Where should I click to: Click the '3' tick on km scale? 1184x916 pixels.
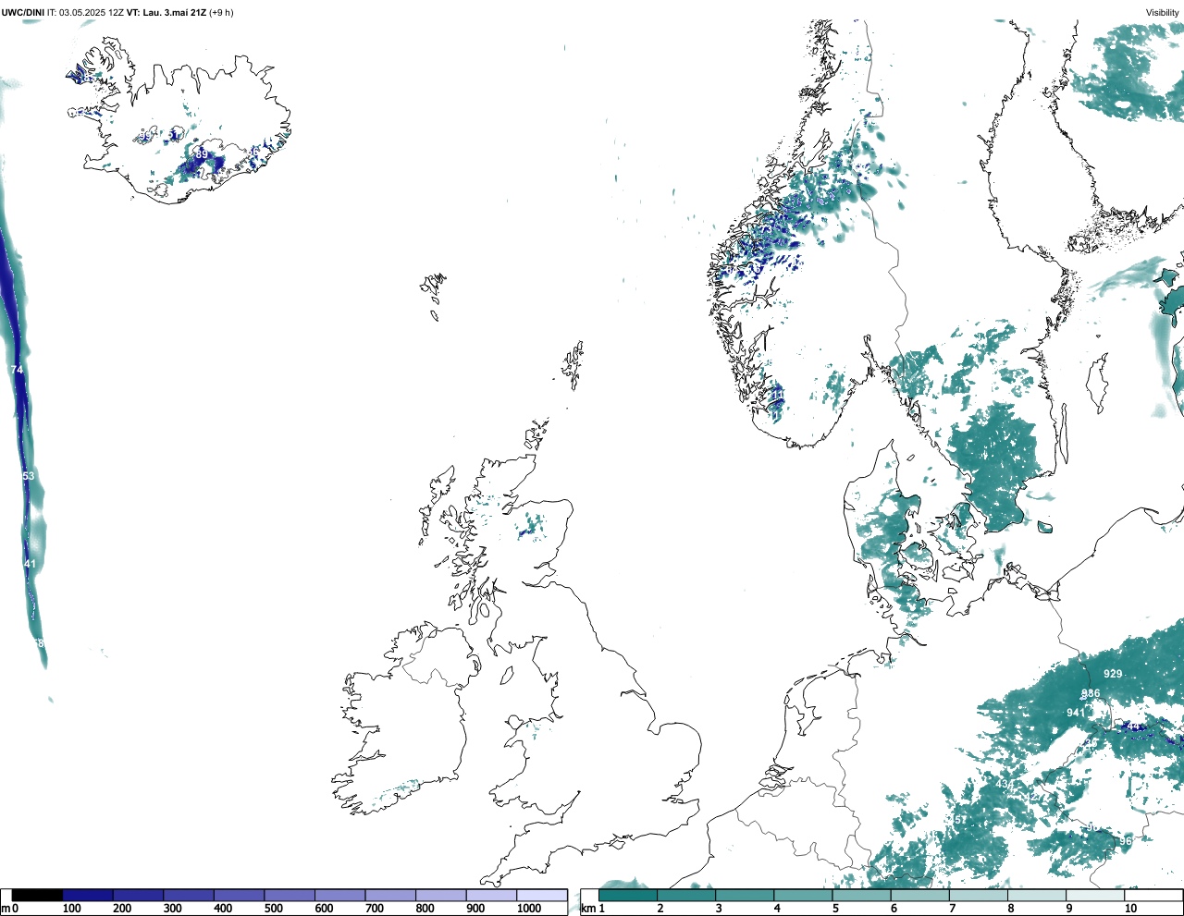point(719,909)
